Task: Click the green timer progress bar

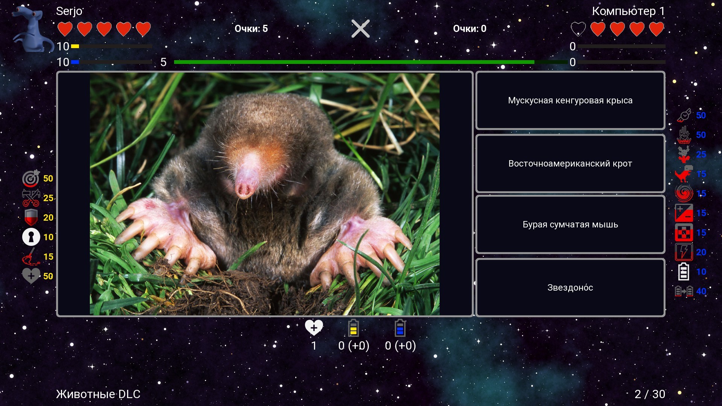Action: 353,62
